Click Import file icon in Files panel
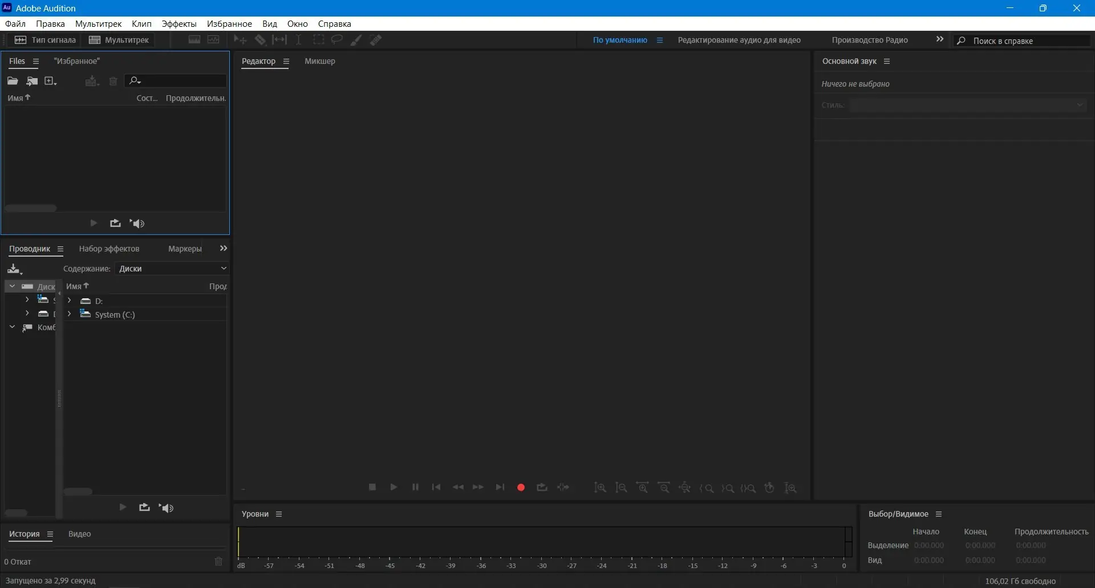The width and height of the screenshot is (1095, 588). (32, 81)
